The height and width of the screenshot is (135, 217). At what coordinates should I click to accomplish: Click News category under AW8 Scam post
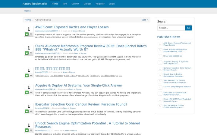75,31
